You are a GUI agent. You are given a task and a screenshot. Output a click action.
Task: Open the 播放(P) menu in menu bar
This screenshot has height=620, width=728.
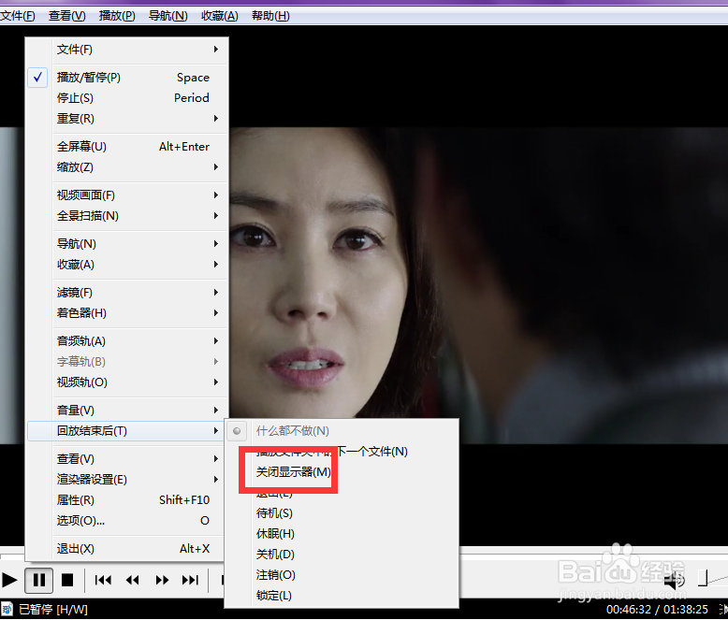point(117,16)
